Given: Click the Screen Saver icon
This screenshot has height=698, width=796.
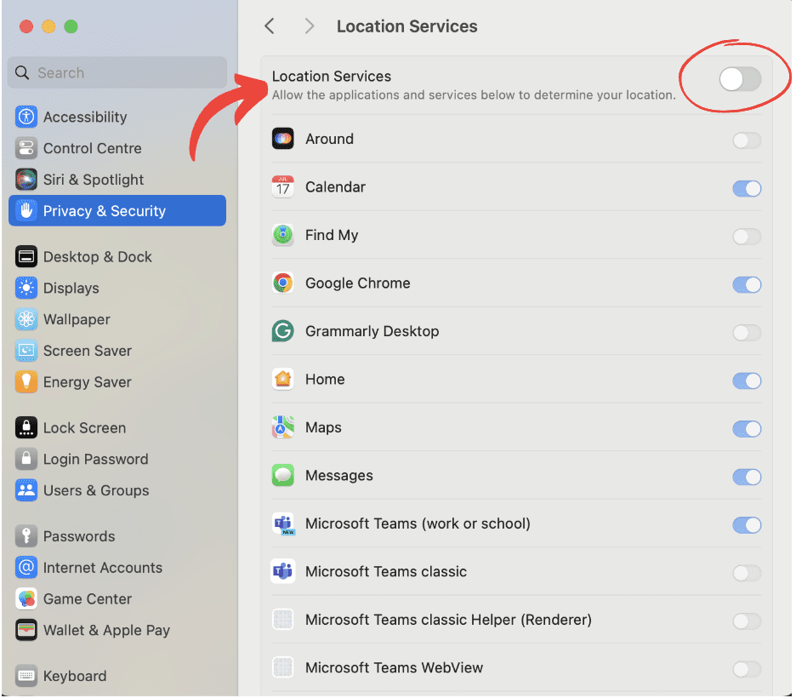Looking at the screenshot, I should 26,351.
